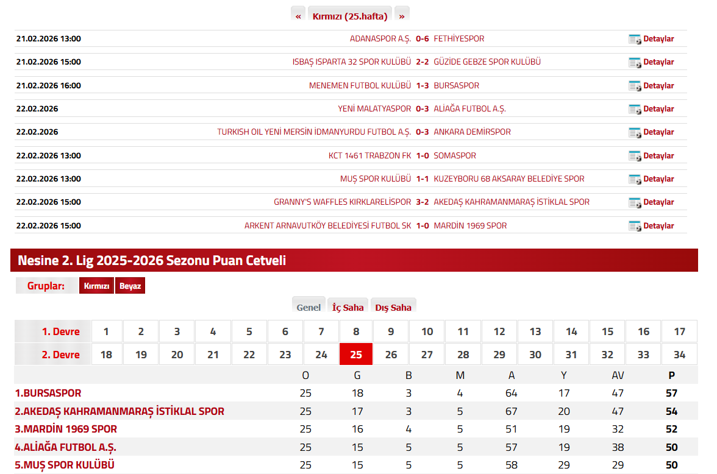Viewport: 717px width, 474px height.
Task: Click details icon for KCT 1461 Trabzon match
Action: [x=634, y=156]
